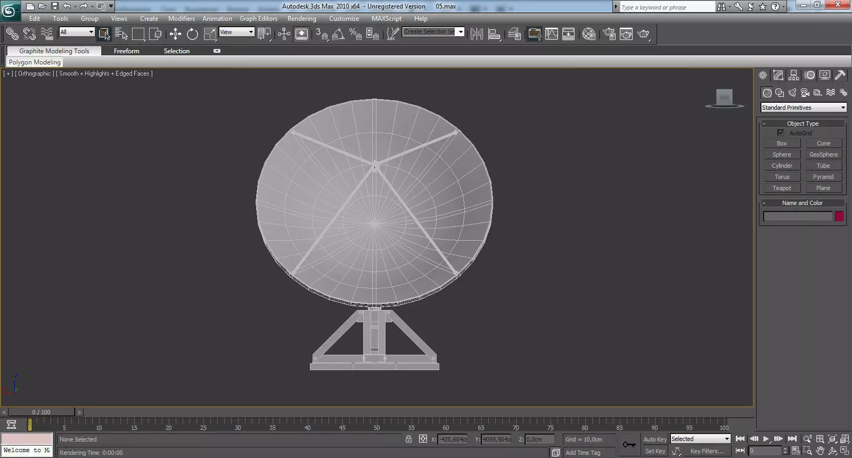
Task: Toggle the Selection Lock padlock
Action: 408,439
